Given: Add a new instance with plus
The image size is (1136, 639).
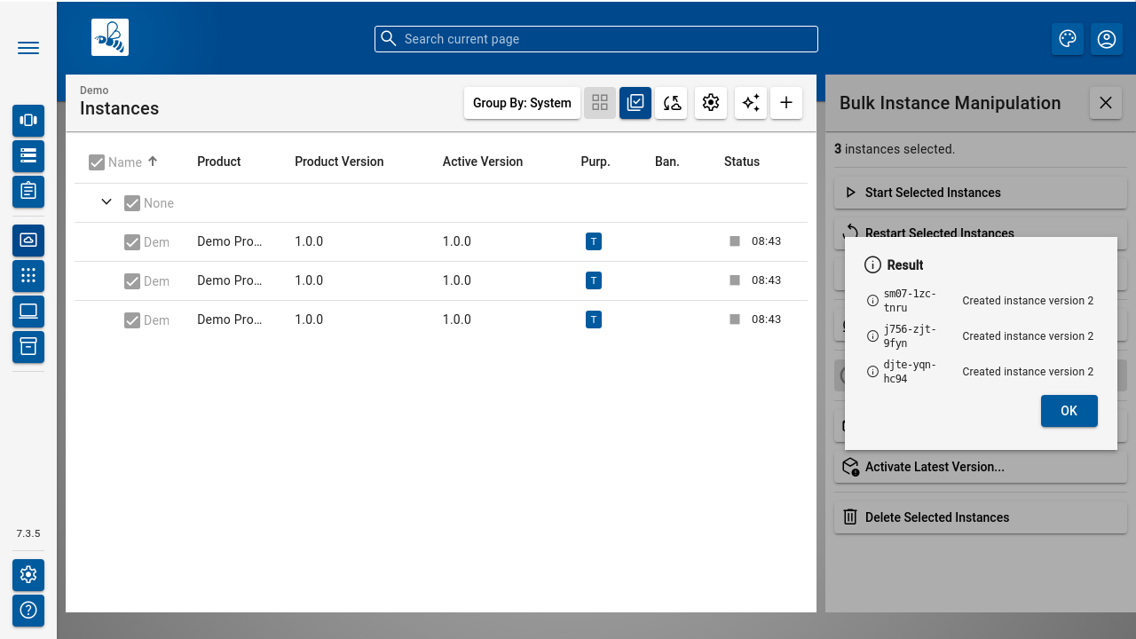Looking at the screenshot, I should coord(786,103).
